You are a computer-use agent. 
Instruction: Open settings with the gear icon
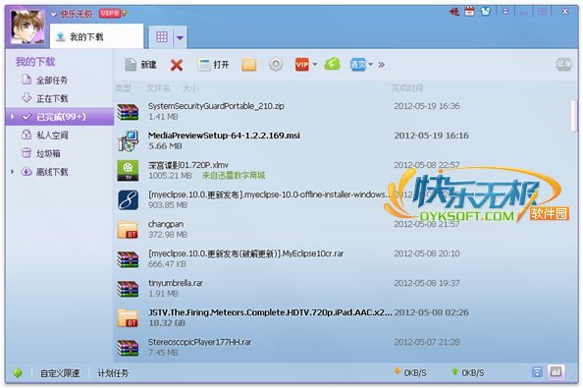coord(276,65)
